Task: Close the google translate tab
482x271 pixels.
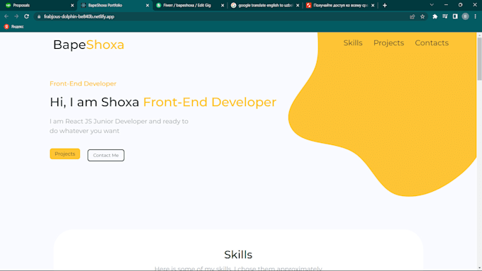Action: [x=298, y=5]
